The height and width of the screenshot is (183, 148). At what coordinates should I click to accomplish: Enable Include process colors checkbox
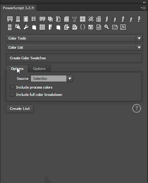tap(12, 87)
